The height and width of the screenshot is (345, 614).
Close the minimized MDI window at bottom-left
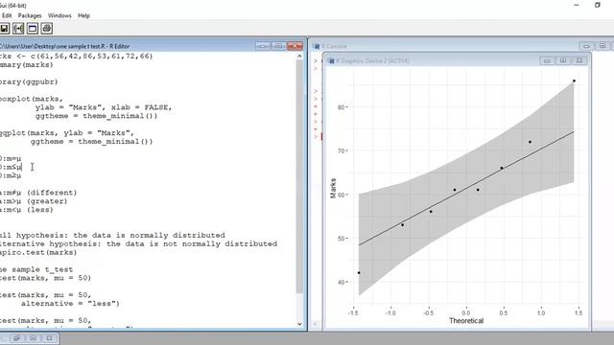point(49,338)
